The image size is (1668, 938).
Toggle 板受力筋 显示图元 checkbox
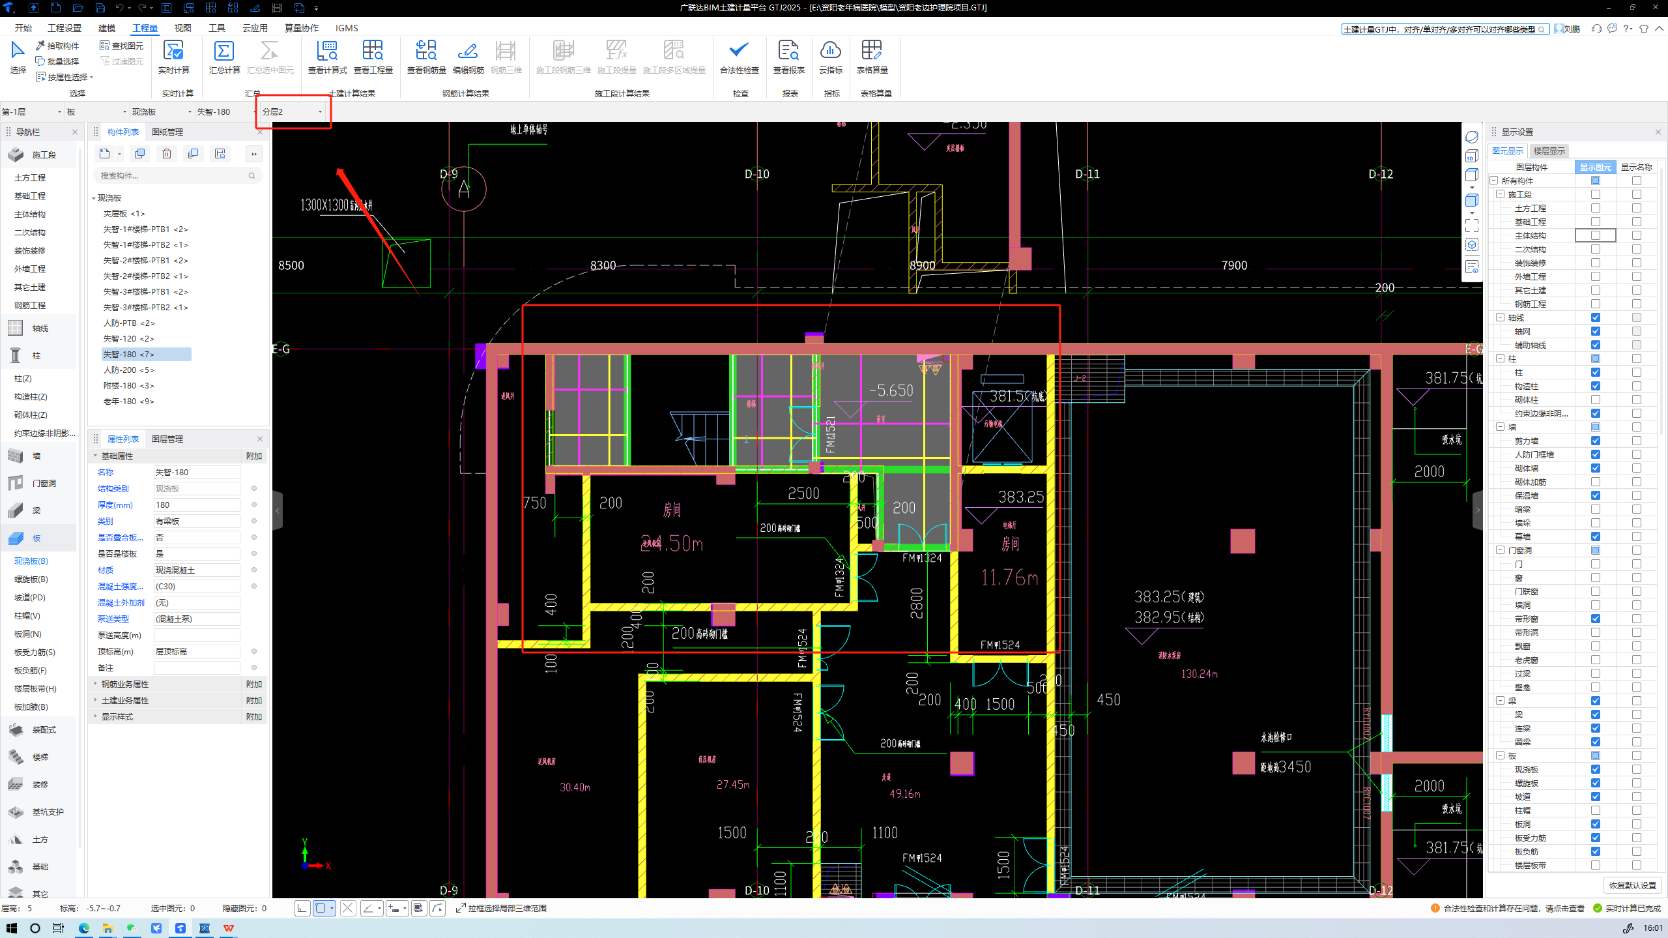tap(1596, 838)
